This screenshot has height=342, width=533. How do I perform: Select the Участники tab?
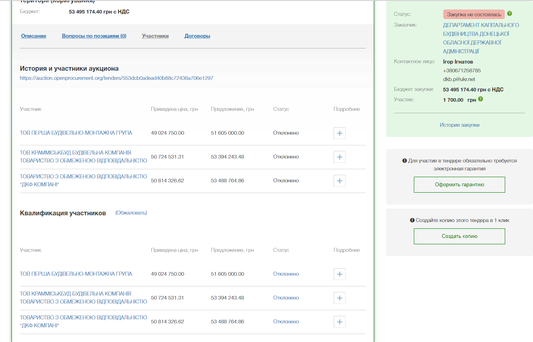pyautogui.click(x=155, y=36)
